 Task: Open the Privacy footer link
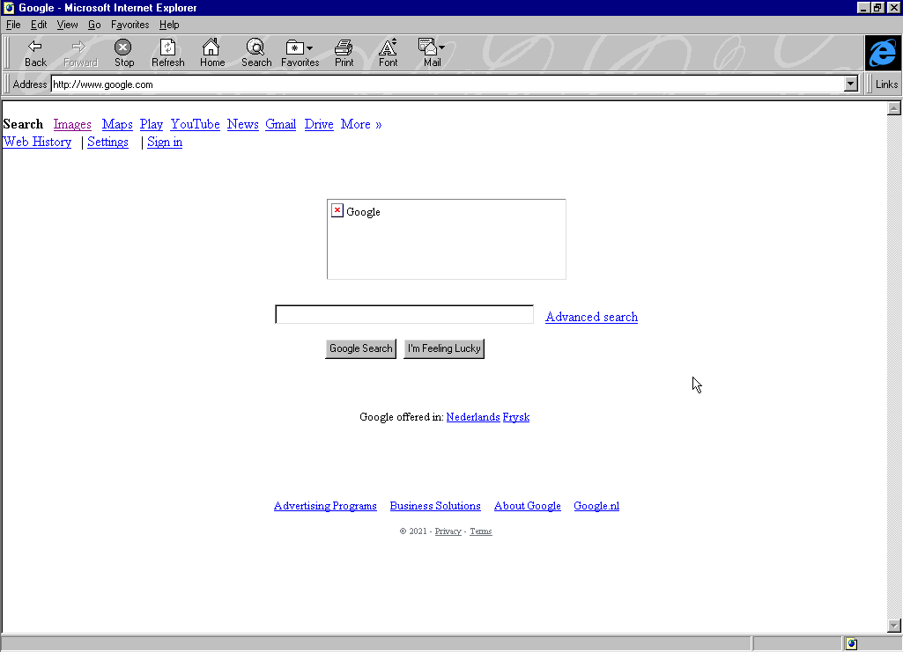pyautogui.click(x=448, y=531)
